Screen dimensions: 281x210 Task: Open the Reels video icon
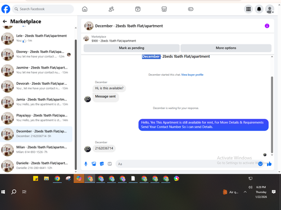(x=138, y=9)
